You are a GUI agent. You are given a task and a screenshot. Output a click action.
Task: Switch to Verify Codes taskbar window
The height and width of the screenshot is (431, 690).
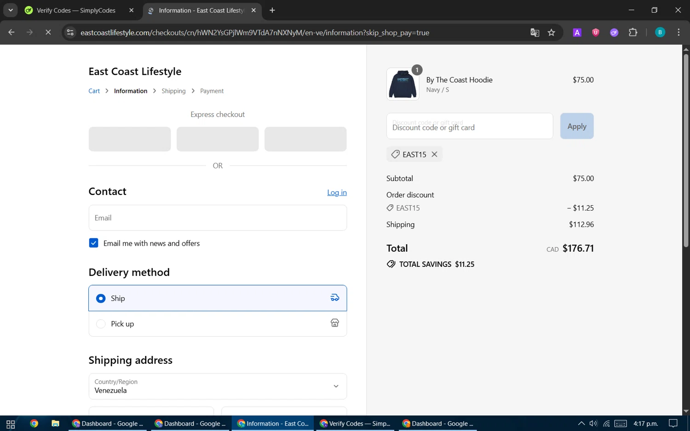point(356,424)
